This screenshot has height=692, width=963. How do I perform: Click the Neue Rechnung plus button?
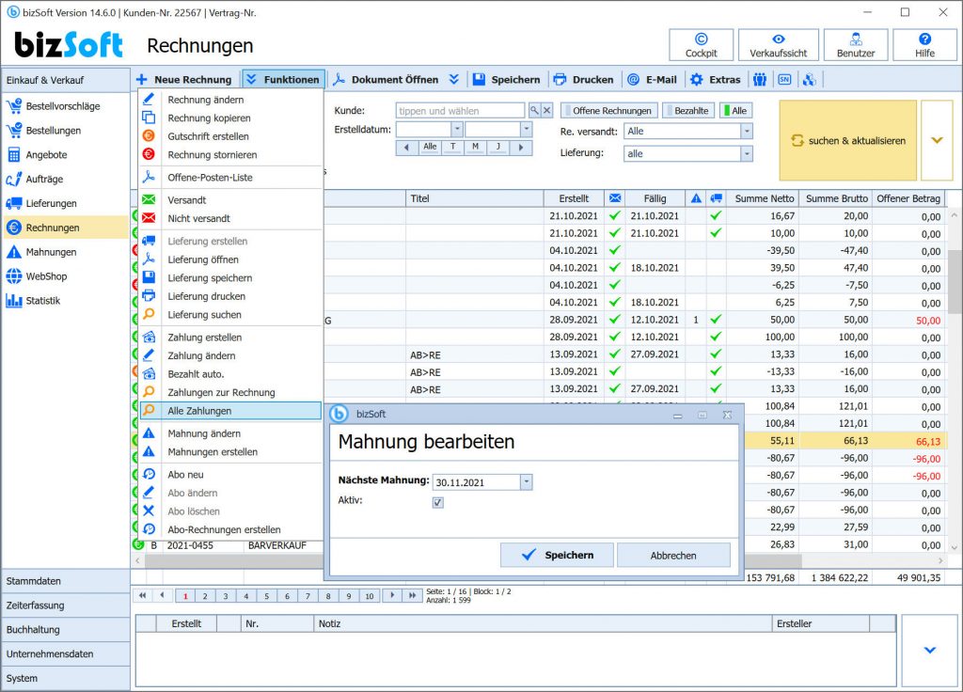point(184,79)
